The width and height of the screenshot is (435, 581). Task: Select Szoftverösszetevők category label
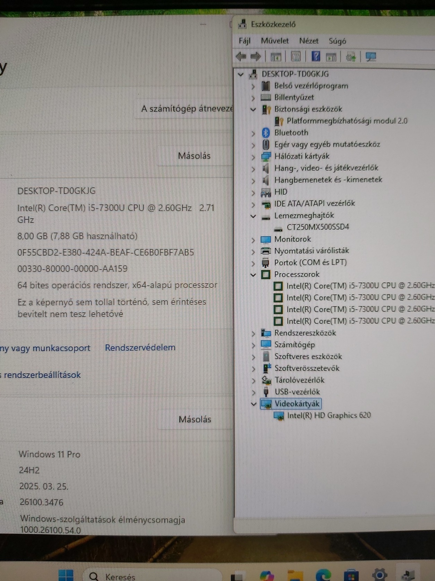coord(307,368)
